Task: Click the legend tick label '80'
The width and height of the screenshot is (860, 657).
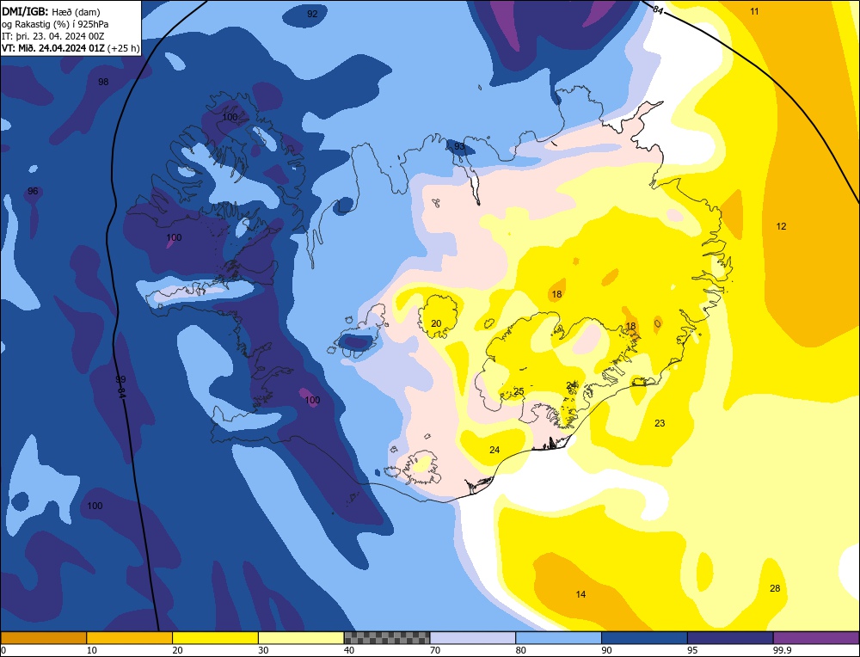Action: 521,650
